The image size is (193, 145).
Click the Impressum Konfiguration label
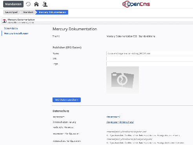pyautogui.click(x=66, y=134)
